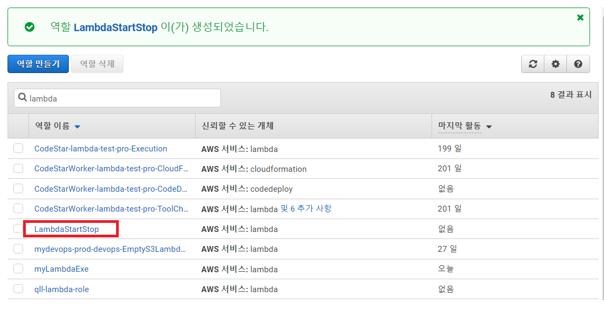The width and height of the screenshot is (604, 312).
Task: Click the refresh roles icon
Action: coord(533,64)
